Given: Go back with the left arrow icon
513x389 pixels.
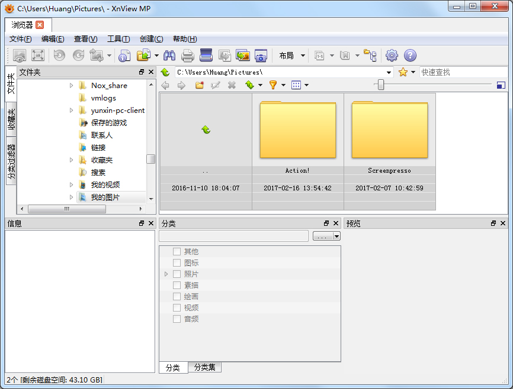Looking at the screenshot, I should 165,86.
